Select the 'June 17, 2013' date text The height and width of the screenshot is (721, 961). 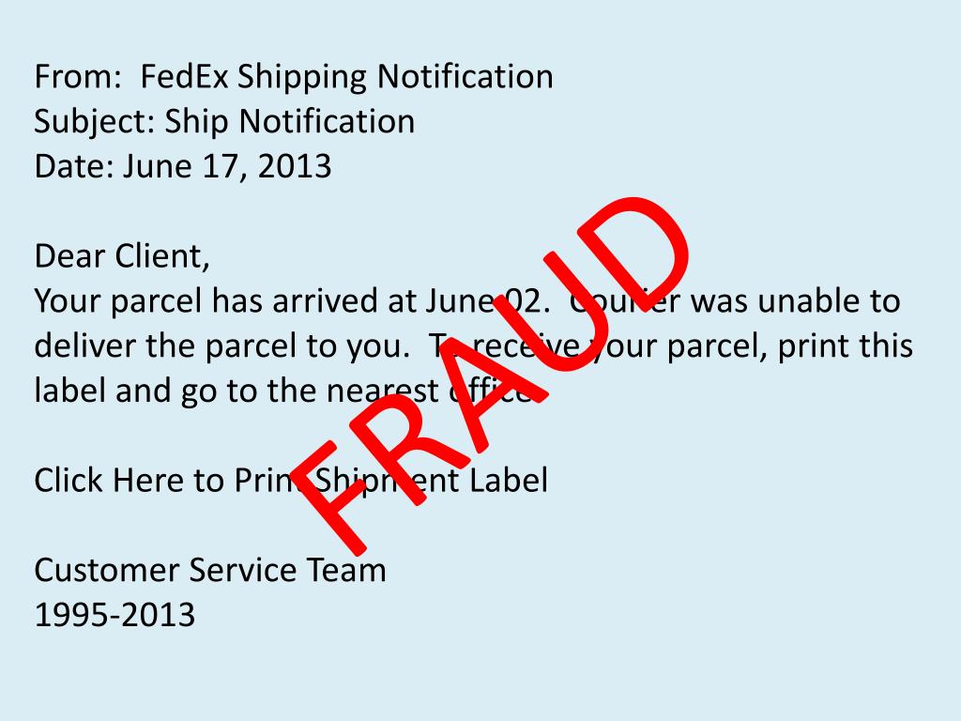(x=227, y=167)
